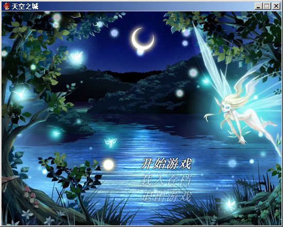Image resolution: width=283 pixels, height=227 pixels.
Task: Maximize the 天空之城 window
Action: [x=267, y=6]
